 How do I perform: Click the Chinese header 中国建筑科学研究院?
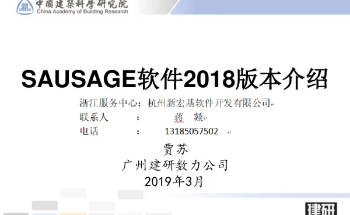[x=82, y=4]
